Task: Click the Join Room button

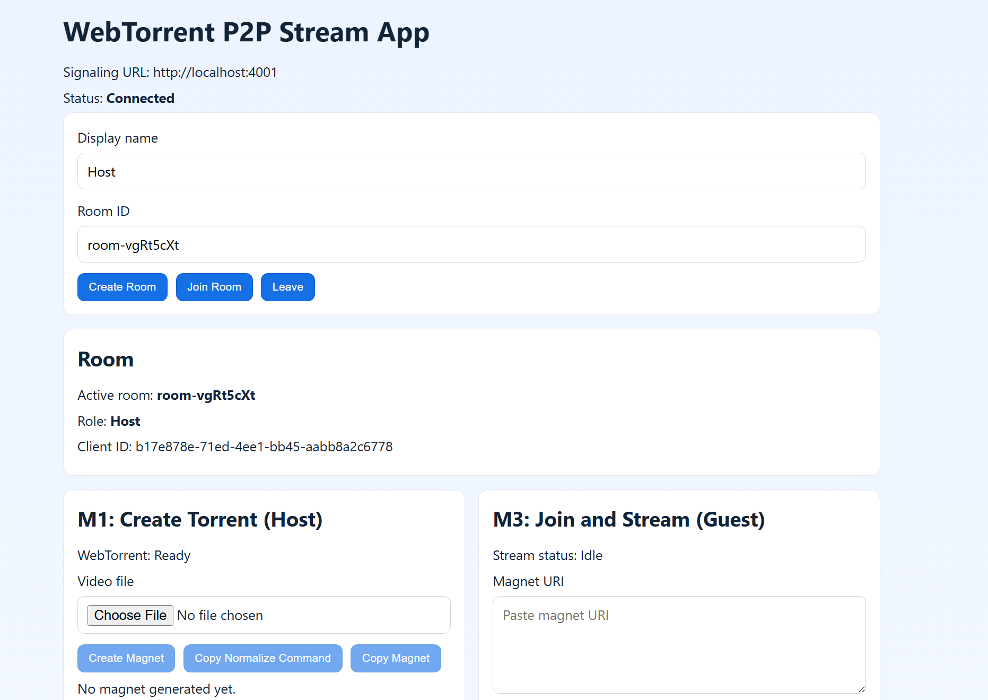Action: pos(214,287)
